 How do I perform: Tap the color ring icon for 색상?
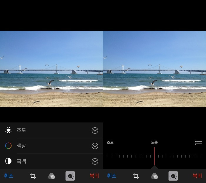[x=8, y=146]
